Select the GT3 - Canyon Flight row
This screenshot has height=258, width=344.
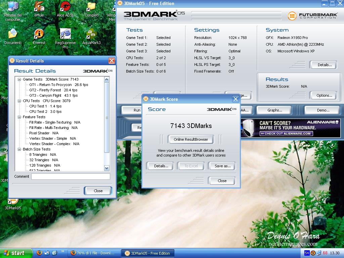point(53,95)
